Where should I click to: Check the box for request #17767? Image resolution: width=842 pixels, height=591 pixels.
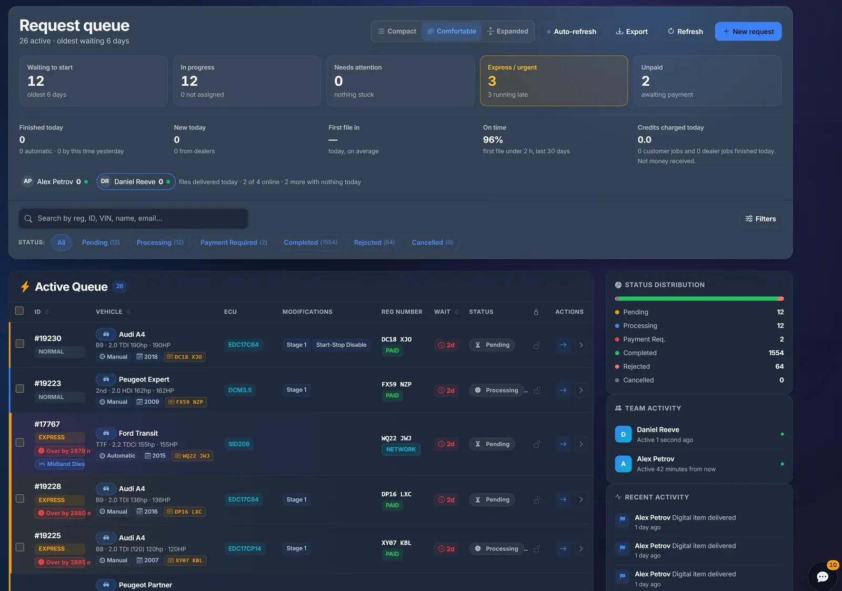(x=19, y=443)
